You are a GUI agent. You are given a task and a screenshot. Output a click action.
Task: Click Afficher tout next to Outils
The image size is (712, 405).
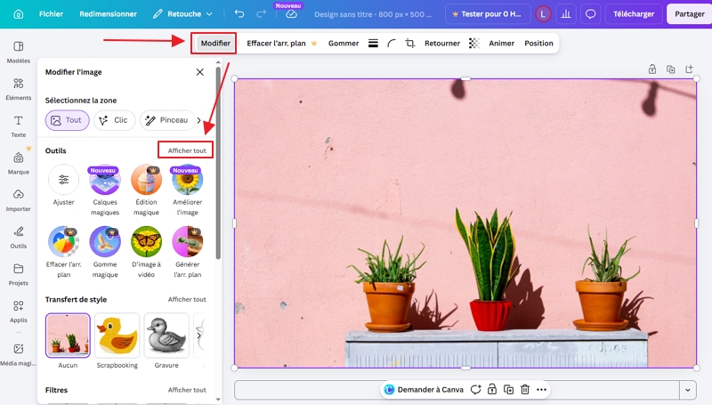coord(187,150)
